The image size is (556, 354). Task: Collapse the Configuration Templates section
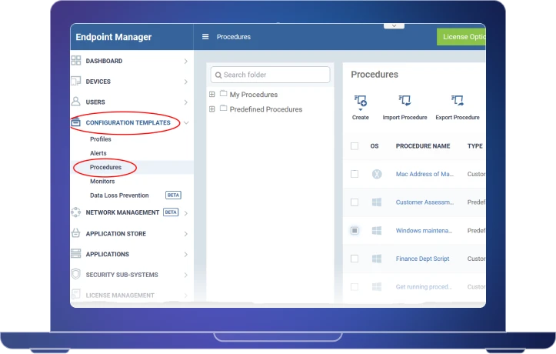point(186,122)
